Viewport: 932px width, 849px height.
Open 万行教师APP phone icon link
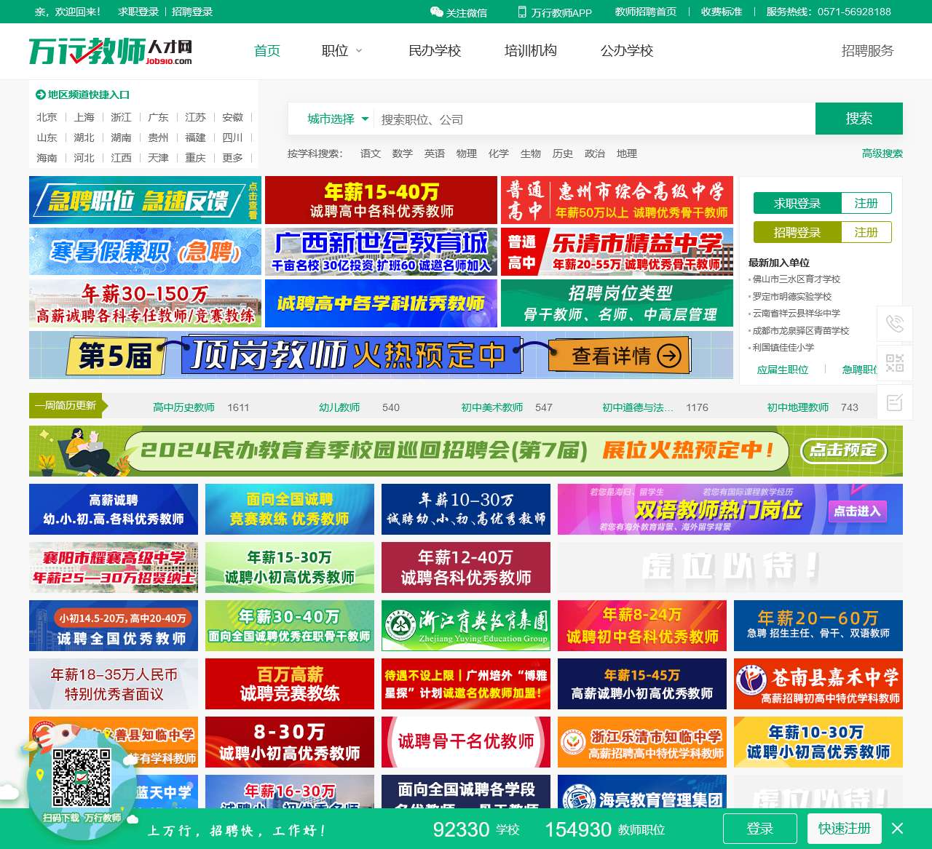[x=522, y=12]
